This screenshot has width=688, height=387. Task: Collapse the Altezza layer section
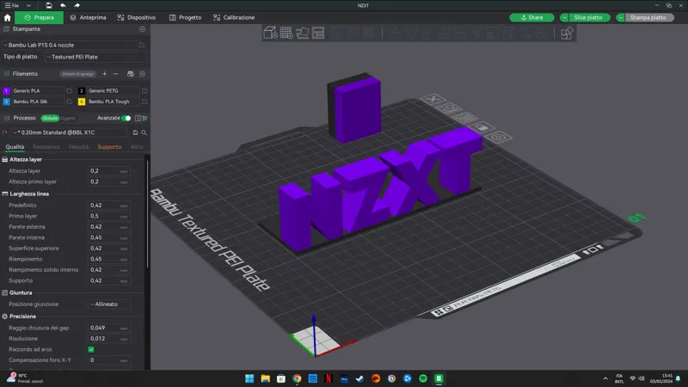tap(26, 159)
